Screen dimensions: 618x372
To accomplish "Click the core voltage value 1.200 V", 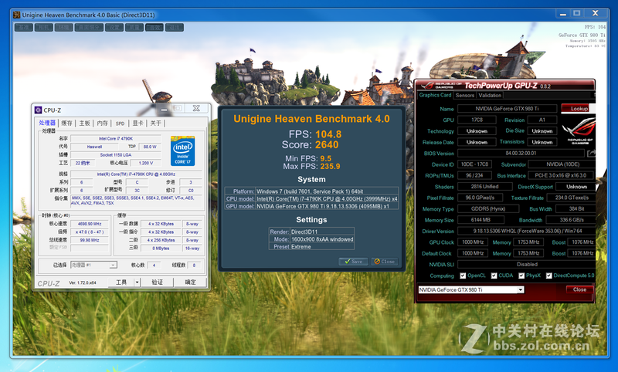I will pos(146,163).
